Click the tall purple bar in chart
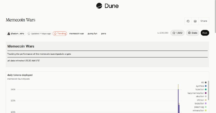This screenshot has width=216, height=113. tap(178, 101)
